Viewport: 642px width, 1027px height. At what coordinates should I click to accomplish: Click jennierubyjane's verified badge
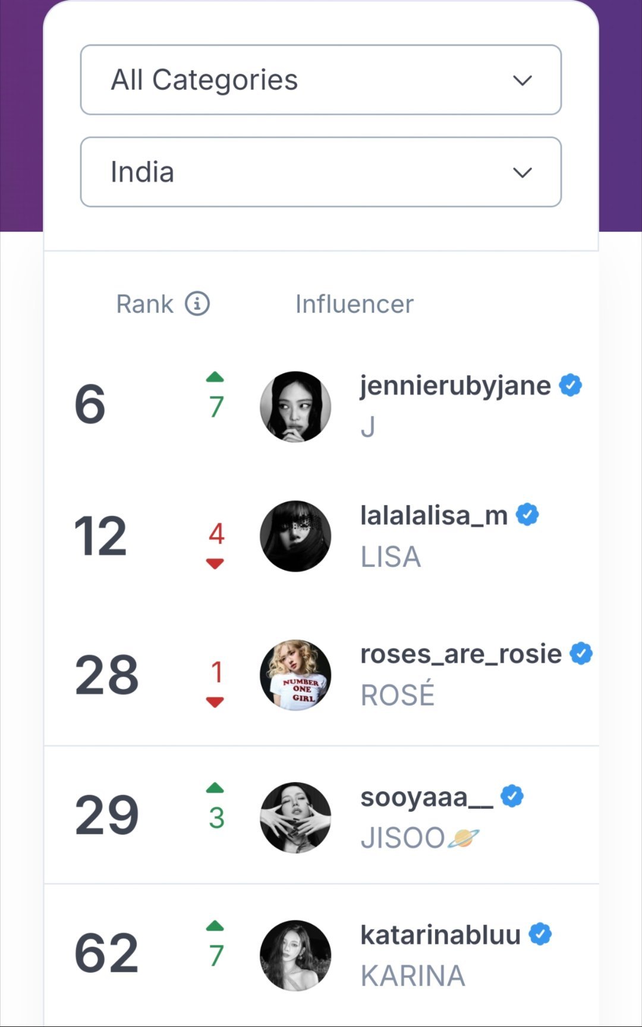(571, 385)
